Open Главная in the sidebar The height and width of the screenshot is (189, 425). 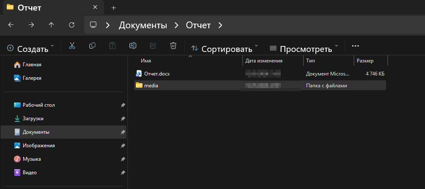tap(63, 65)
